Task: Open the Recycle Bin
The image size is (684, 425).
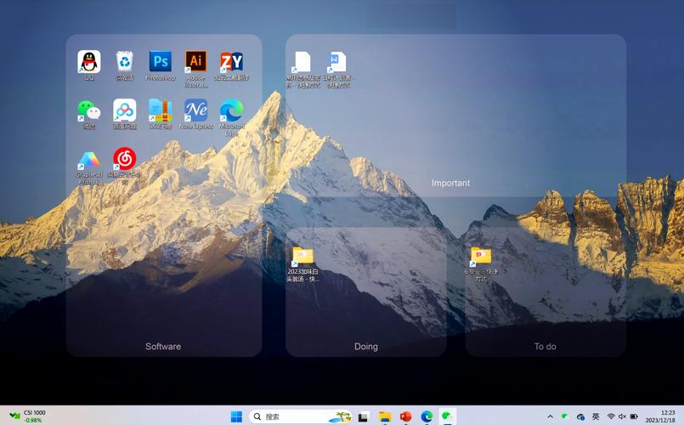Action: coord(125,62)
